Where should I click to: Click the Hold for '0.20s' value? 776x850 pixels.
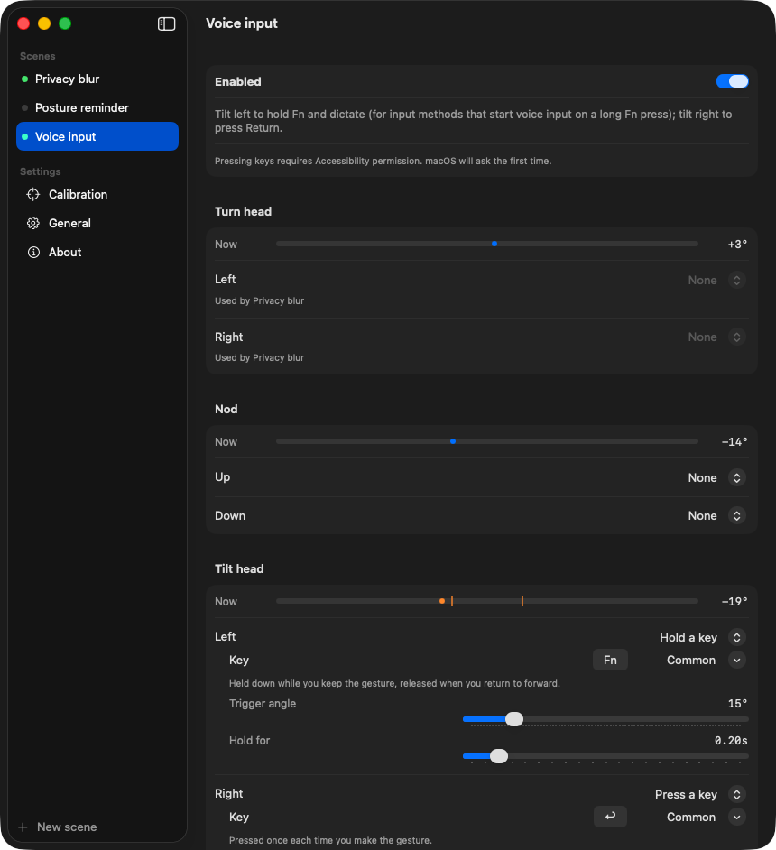coord(731,741)
